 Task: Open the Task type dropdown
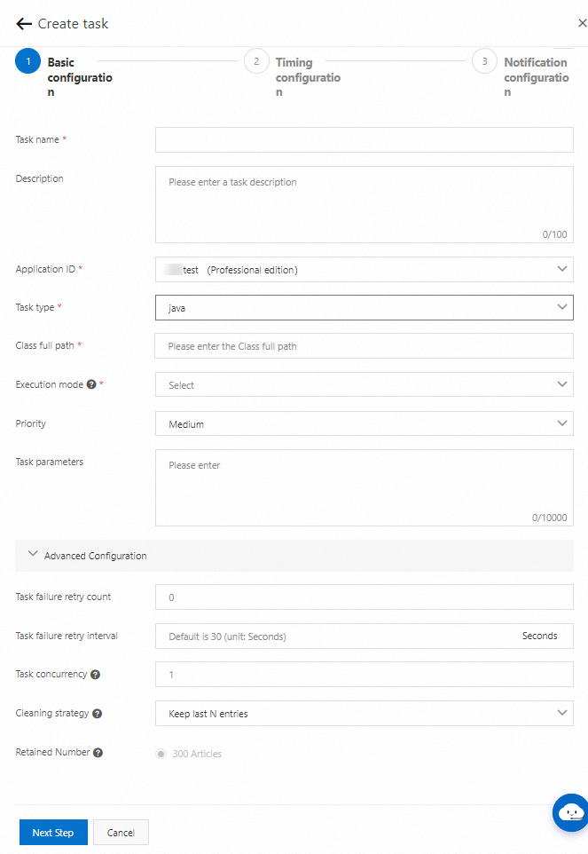364,307
